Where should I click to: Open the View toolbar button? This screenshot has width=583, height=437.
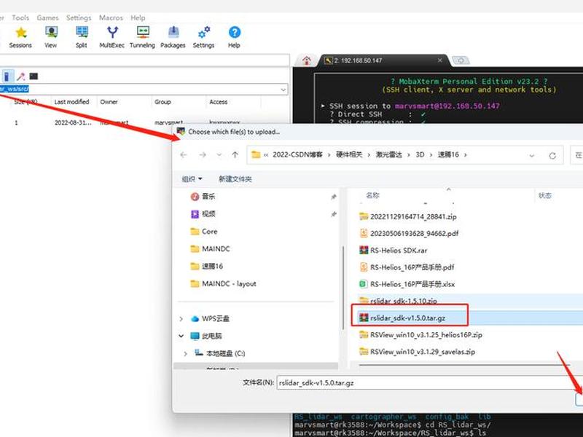[x=51, y=38]
